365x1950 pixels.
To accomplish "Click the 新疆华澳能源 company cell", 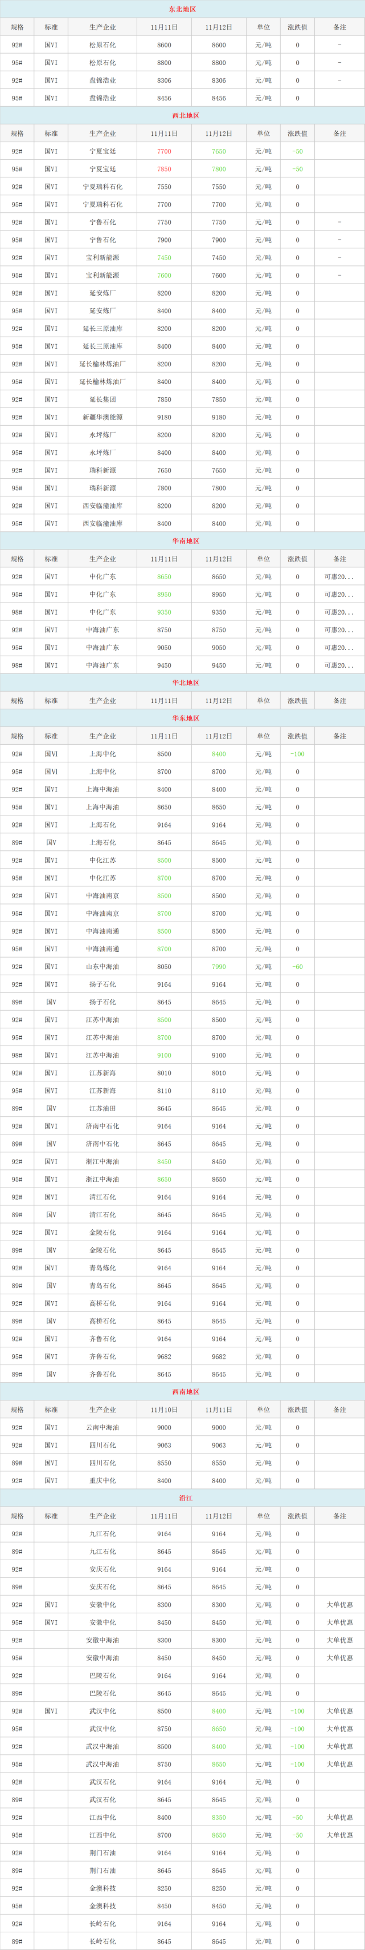I will point(102,417).
